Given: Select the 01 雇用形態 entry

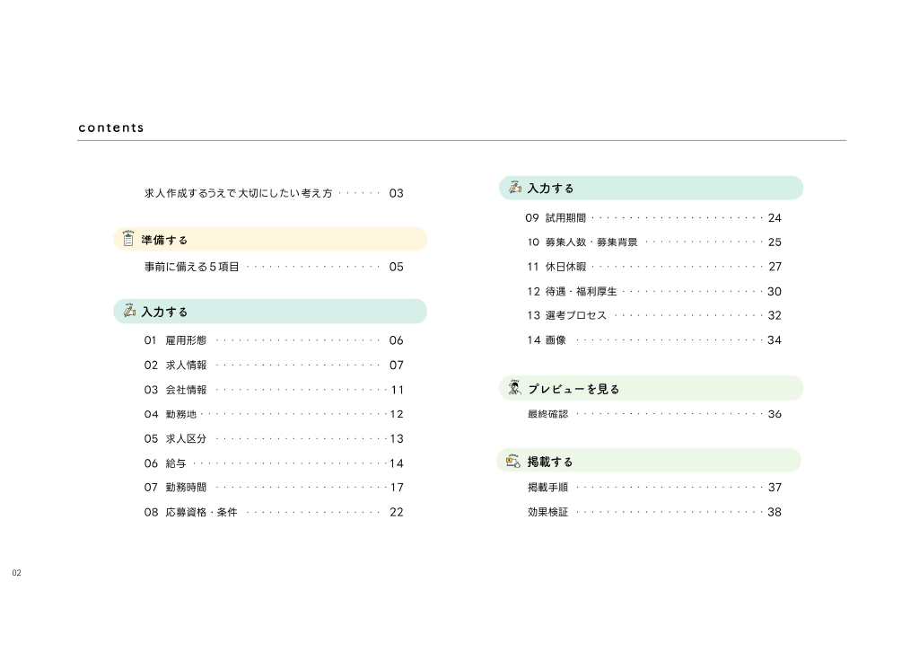Looking at the screenshot, I should 274,340.
